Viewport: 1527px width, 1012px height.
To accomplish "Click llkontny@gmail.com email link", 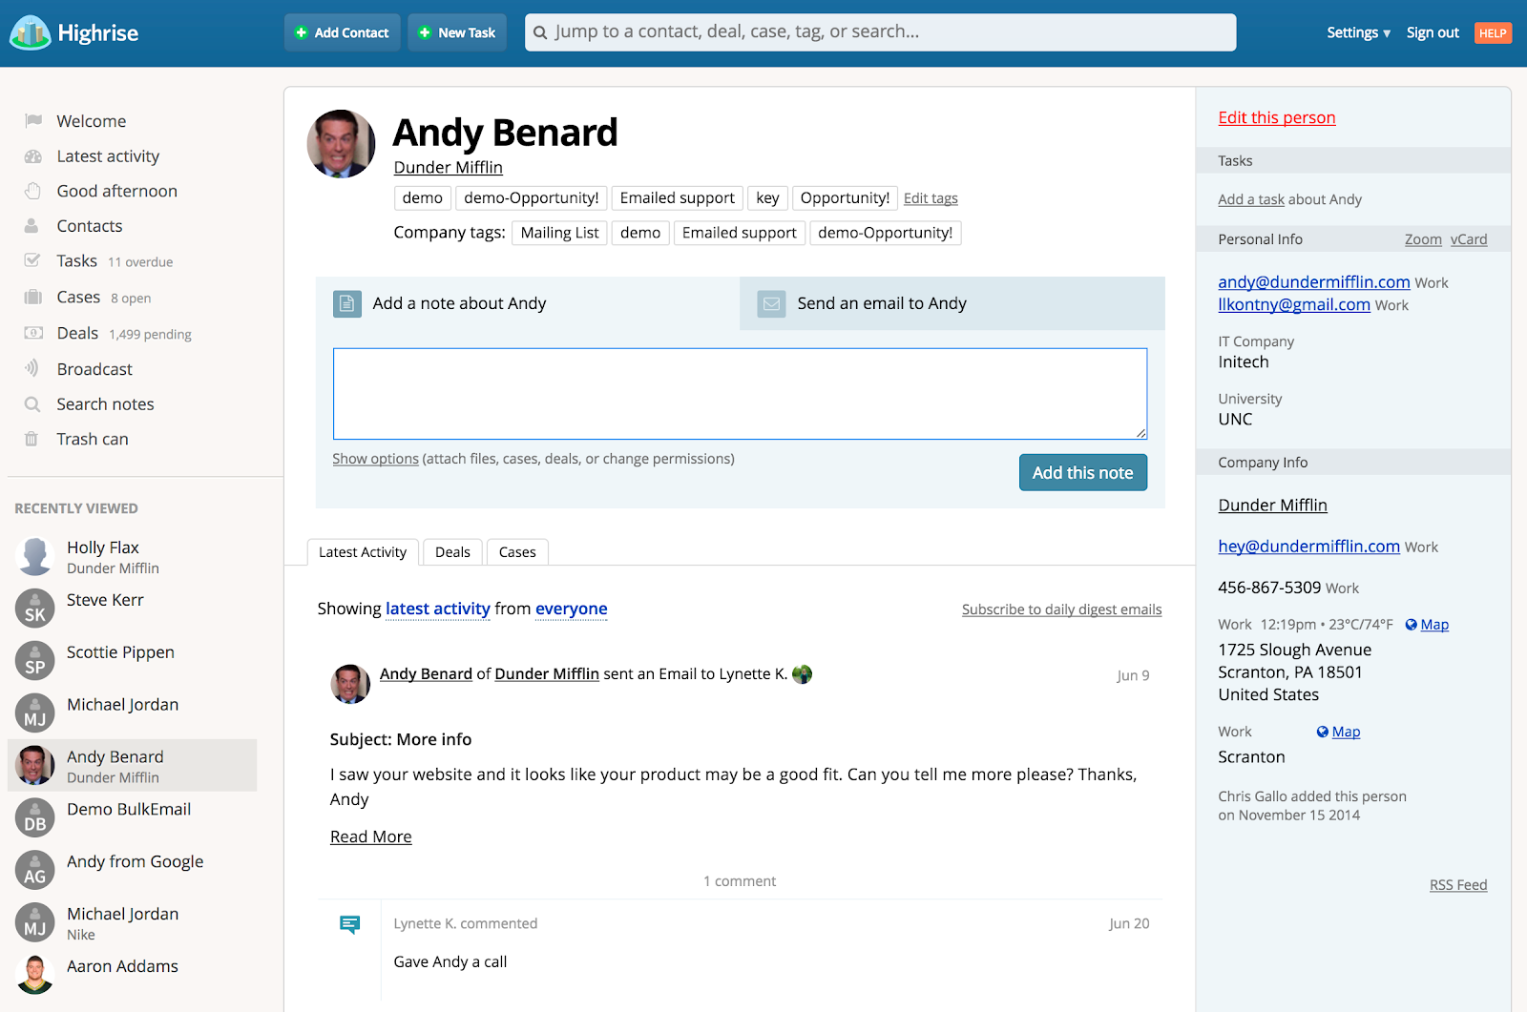I will [x=1294, y=304].
